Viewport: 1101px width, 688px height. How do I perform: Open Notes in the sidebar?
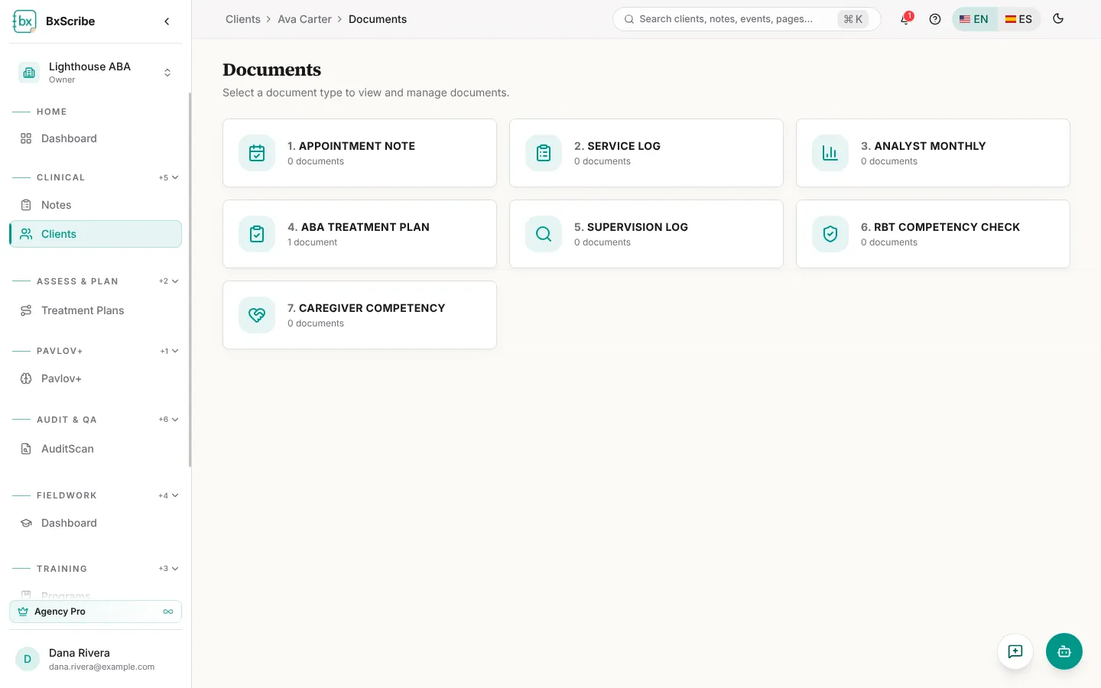(x=96, y=205)
